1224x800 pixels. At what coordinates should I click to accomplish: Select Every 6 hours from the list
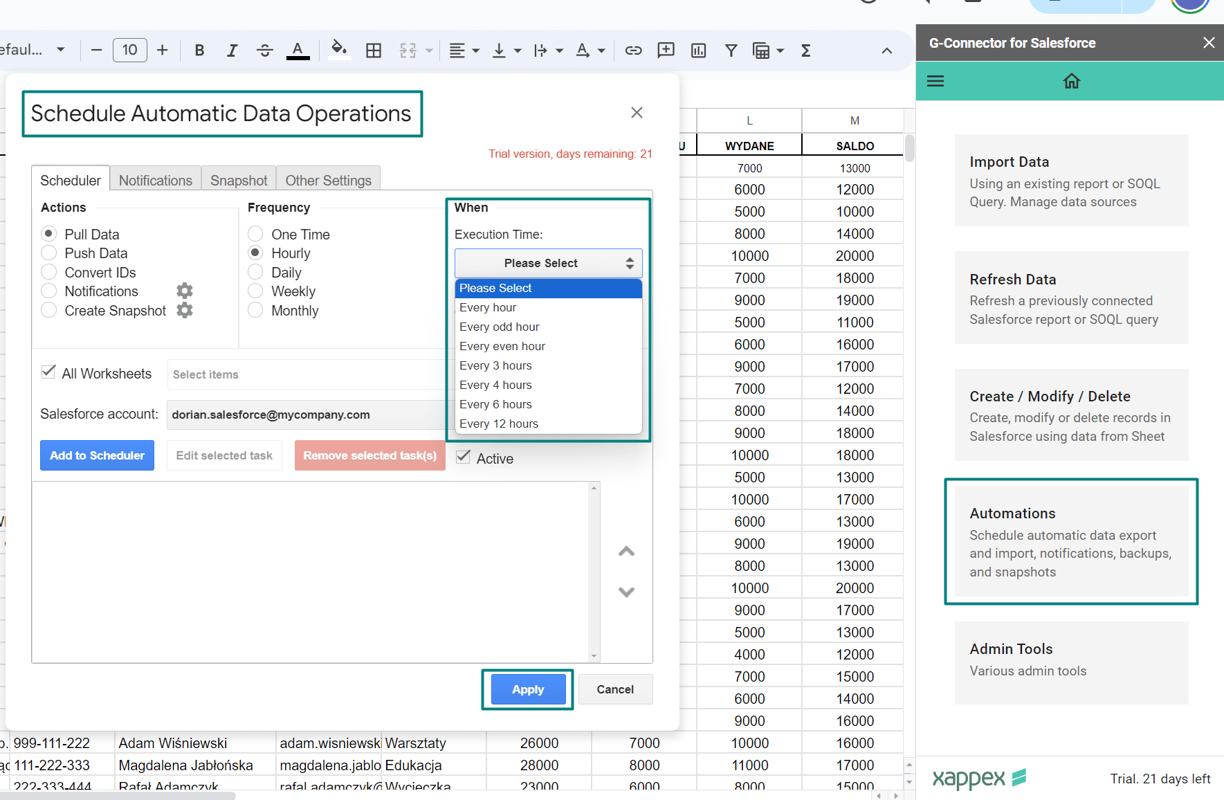[x=495, y=403]
